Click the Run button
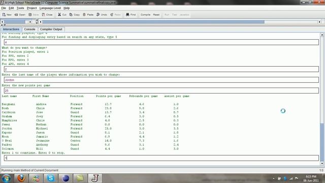This screenshot has width=325, height=183. point(167,15)
